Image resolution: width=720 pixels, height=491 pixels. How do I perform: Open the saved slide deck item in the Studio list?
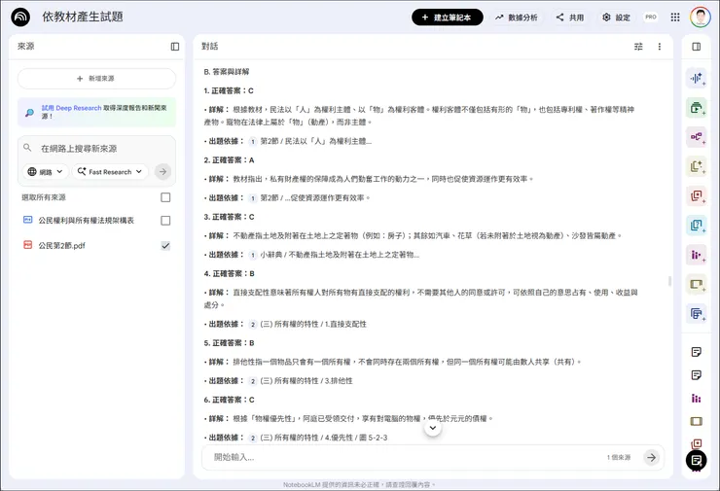coord(696,421)
